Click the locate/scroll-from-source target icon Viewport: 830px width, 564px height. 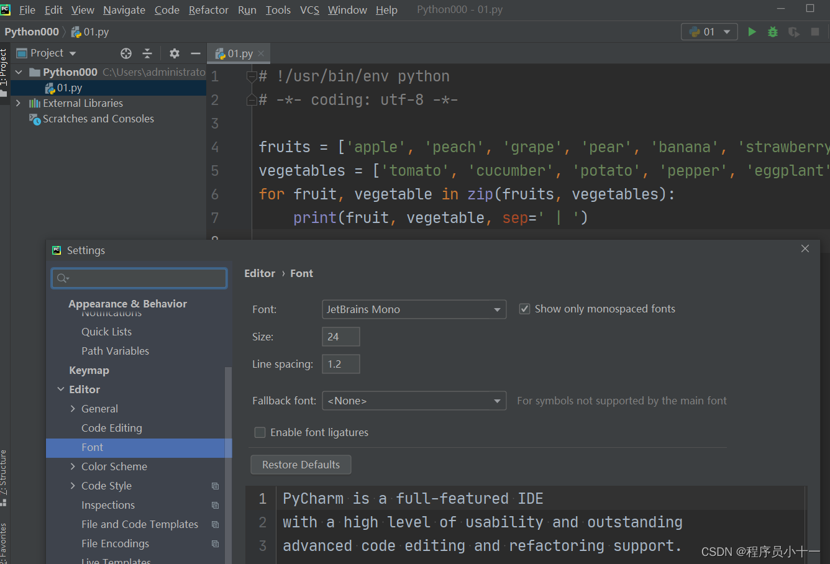[126, 53]
